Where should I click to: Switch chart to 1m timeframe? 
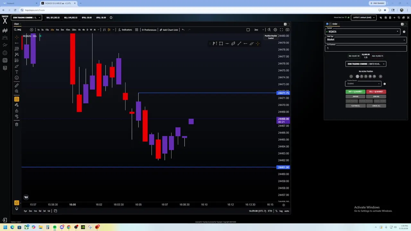point(57,30)
